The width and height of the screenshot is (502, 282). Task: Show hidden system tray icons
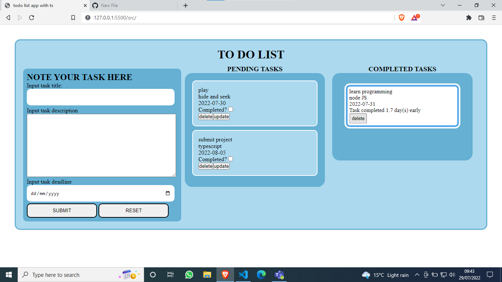click(x=417, y=275)
